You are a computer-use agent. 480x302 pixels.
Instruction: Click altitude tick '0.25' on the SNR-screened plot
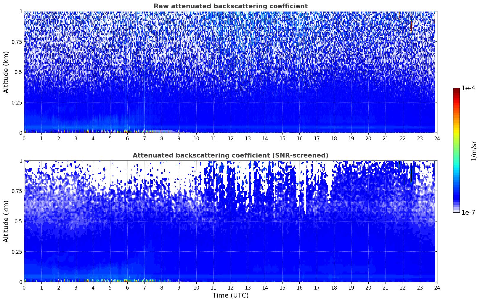[17, 252]
